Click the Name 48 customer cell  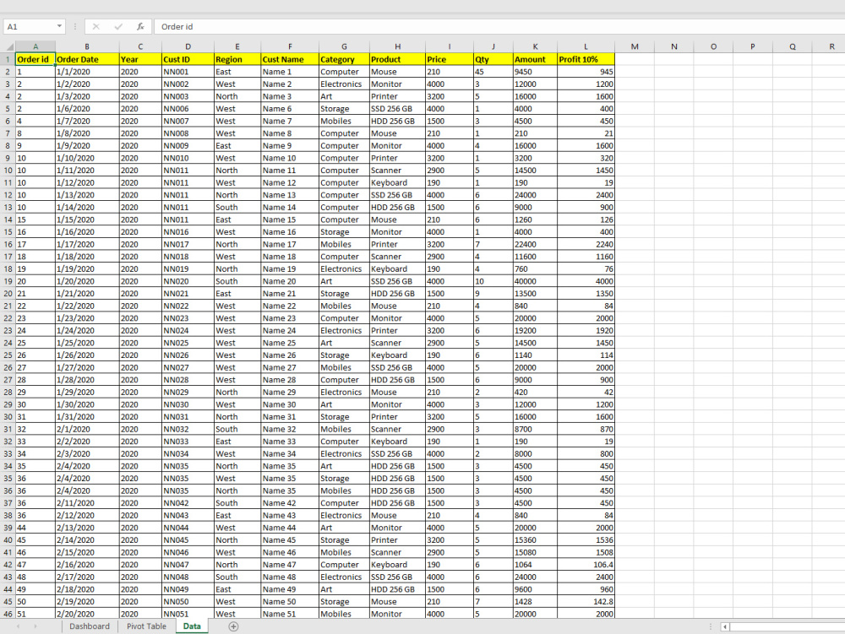pyautogui.click(x=290, y=577)
